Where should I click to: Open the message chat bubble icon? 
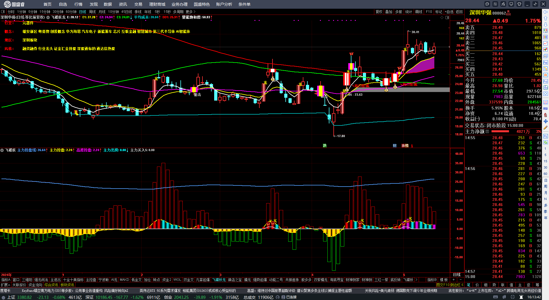click(487, 4)
